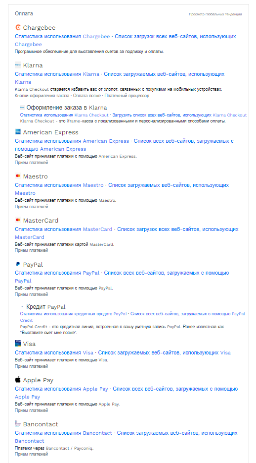The width and height of the screenshot is (256, 463).
Task: Click the American Express card icon
Action: (x=18, y=132)
